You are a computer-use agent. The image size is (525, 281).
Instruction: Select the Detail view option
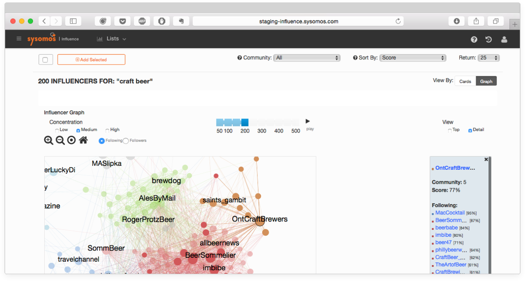coord(470,130)
